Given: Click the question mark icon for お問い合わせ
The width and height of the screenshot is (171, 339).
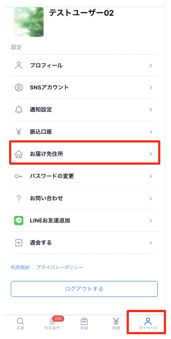Looking at the screenshot, I should 19,198.
